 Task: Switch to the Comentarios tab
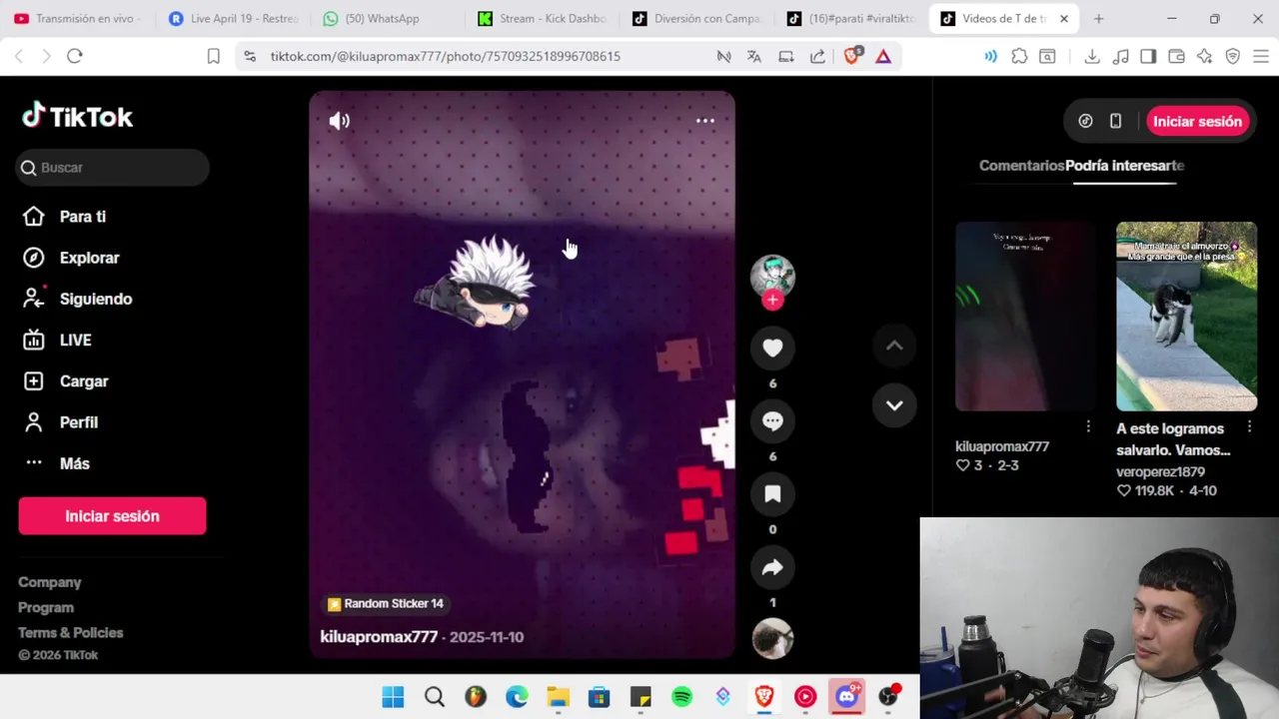pyautogui.click(x=1021, y=166)
